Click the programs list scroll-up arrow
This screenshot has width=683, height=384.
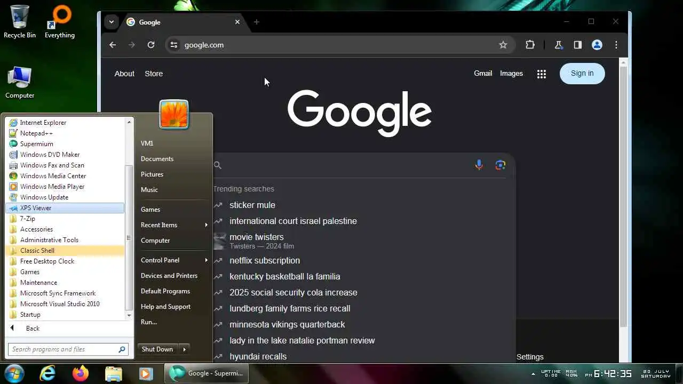pos(129,122)
